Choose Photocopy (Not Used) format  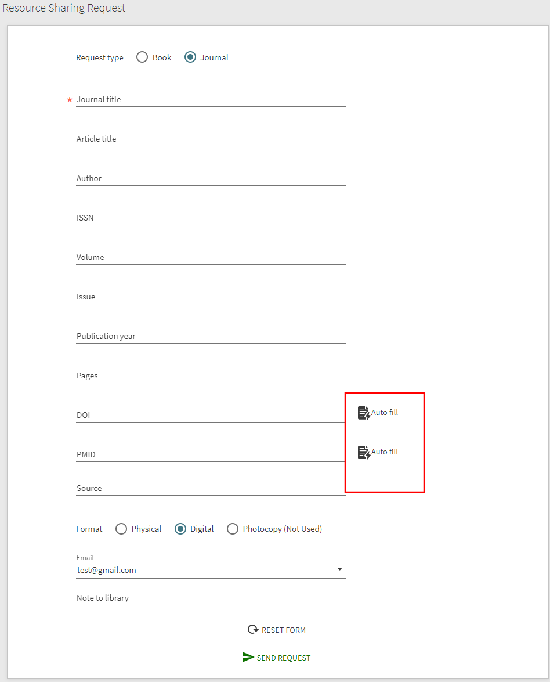click(x=233, y=529)
